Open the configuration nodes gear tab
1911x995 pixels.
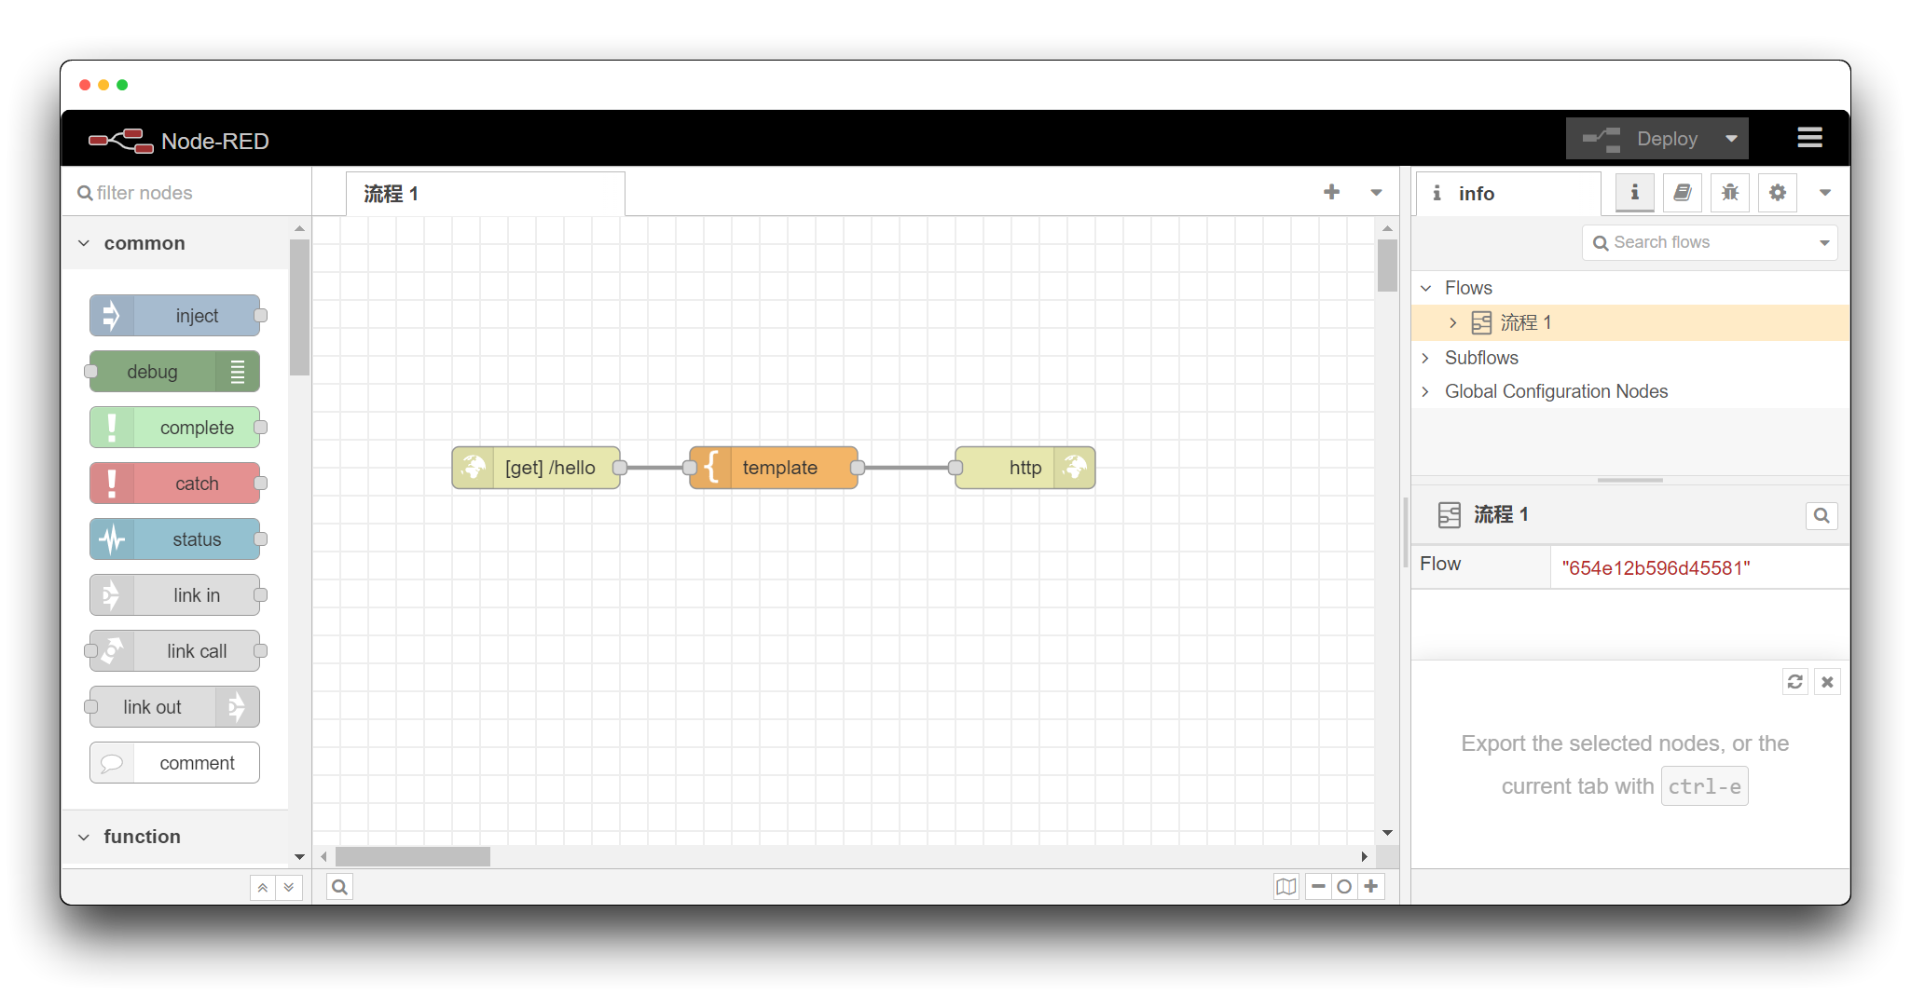pyautogui.click(x=1778, y=193)
